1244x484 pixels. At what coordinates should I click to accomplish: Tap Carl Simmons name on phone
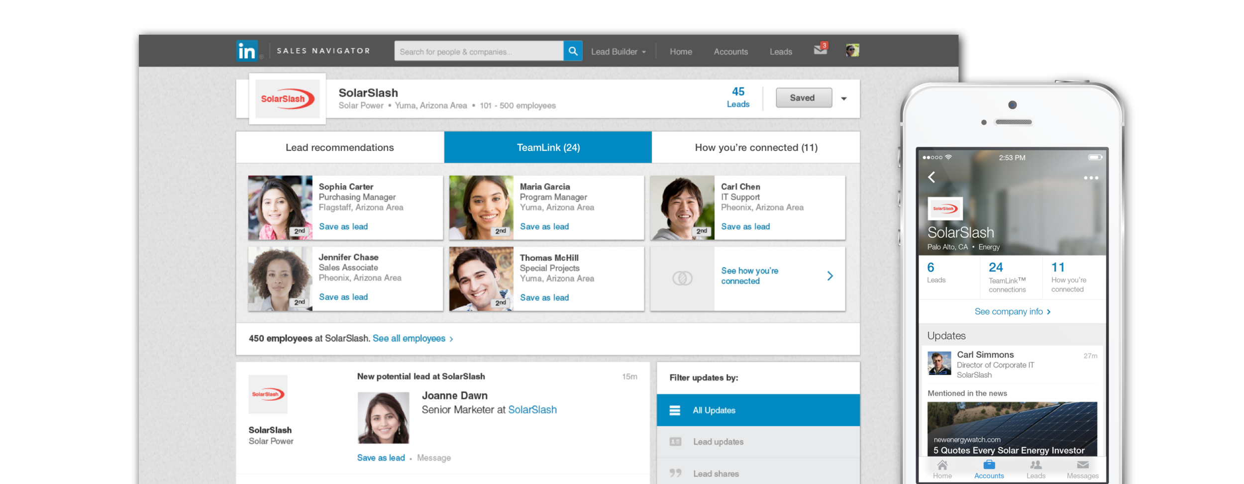click(x=985, y=355)
